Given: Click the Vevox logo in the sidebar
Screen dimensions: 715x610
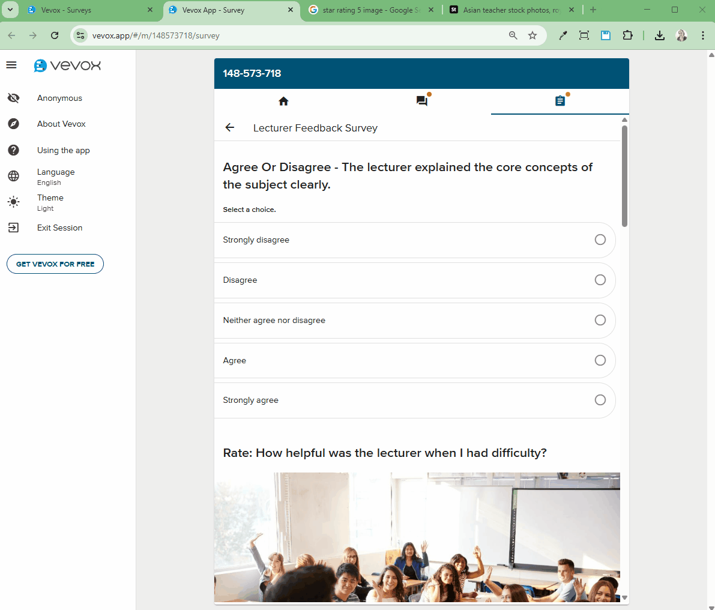Looking at the screenshot, I should (x=67, y=66).
